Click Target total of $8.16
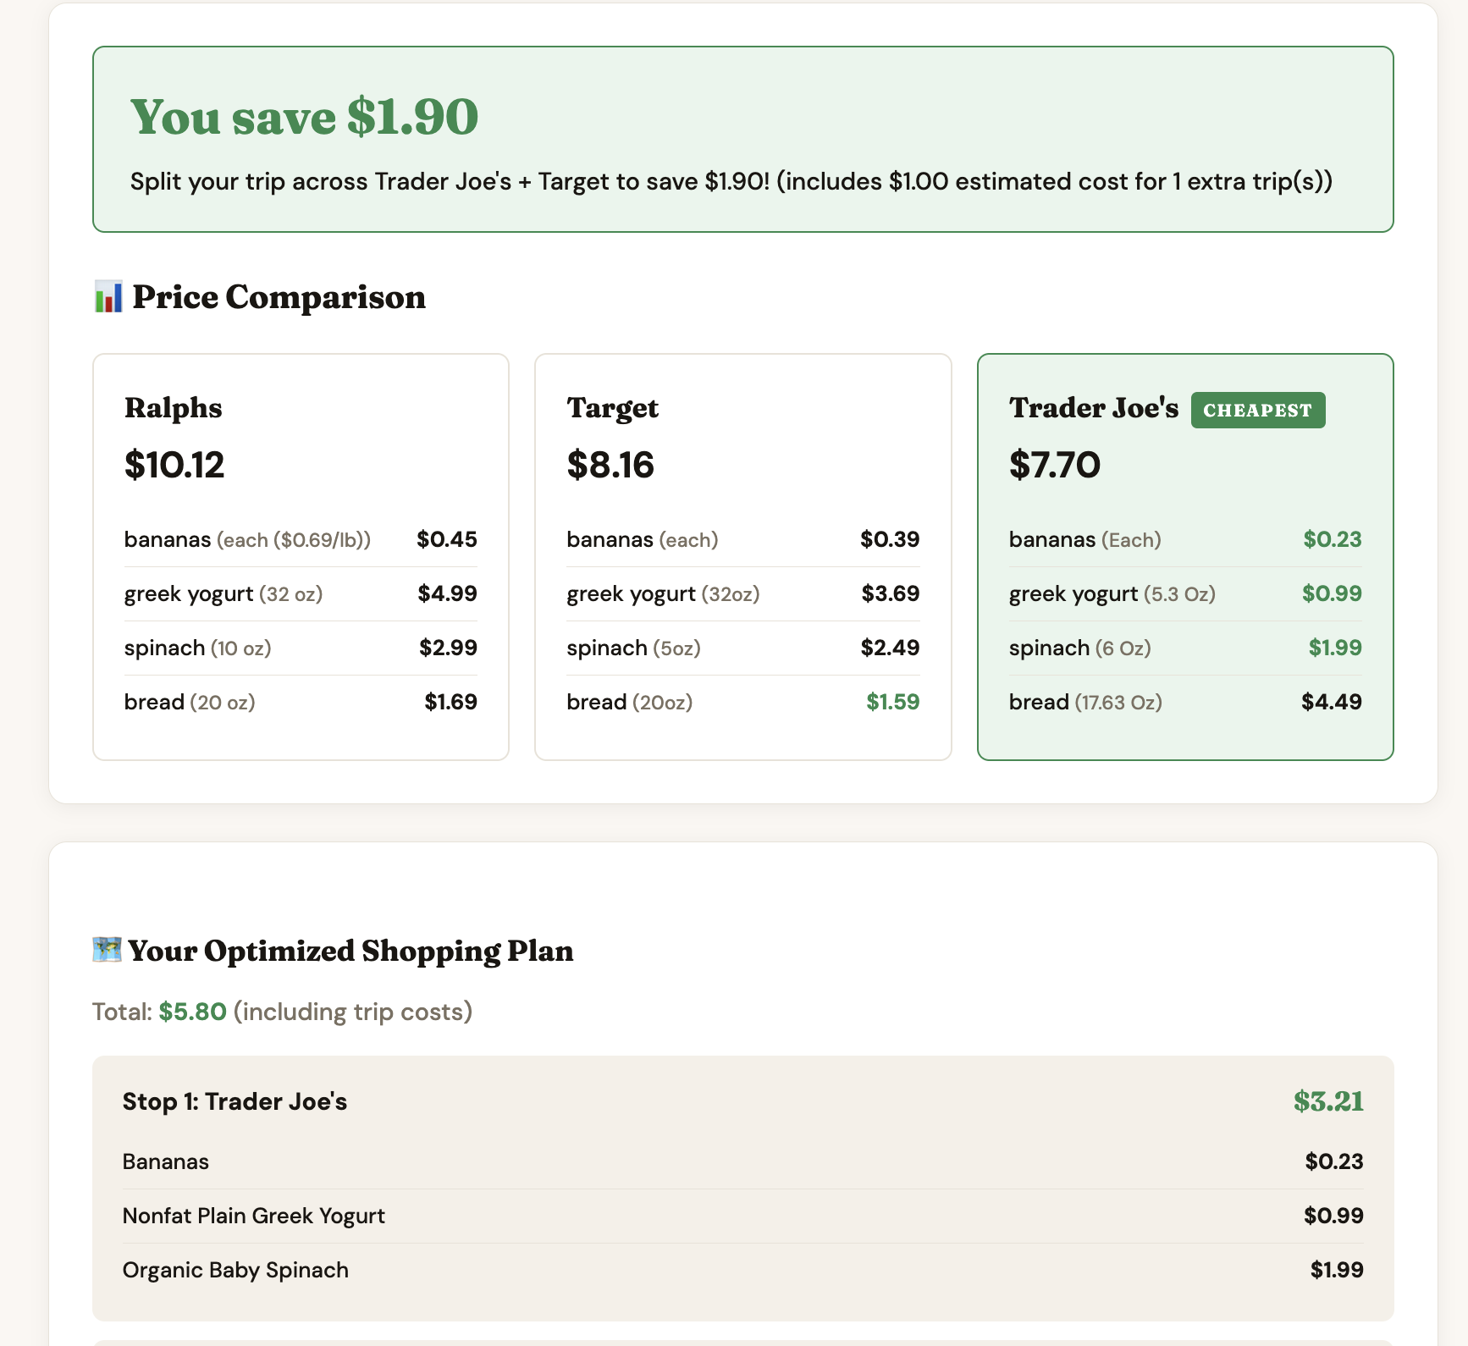Screen dimensions: 1468x1346 [610, 465]
